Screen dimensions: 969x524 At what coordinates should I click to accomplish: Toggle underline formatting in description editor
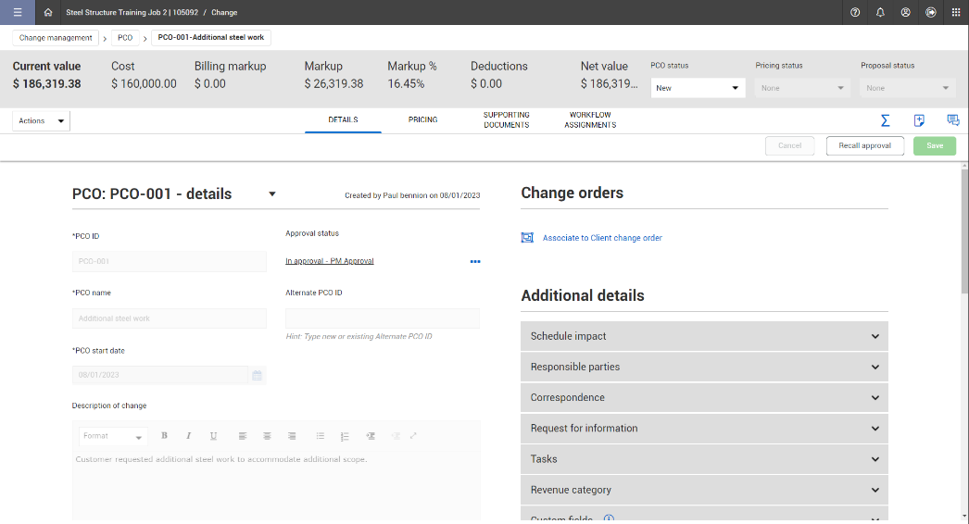(213, 436)
